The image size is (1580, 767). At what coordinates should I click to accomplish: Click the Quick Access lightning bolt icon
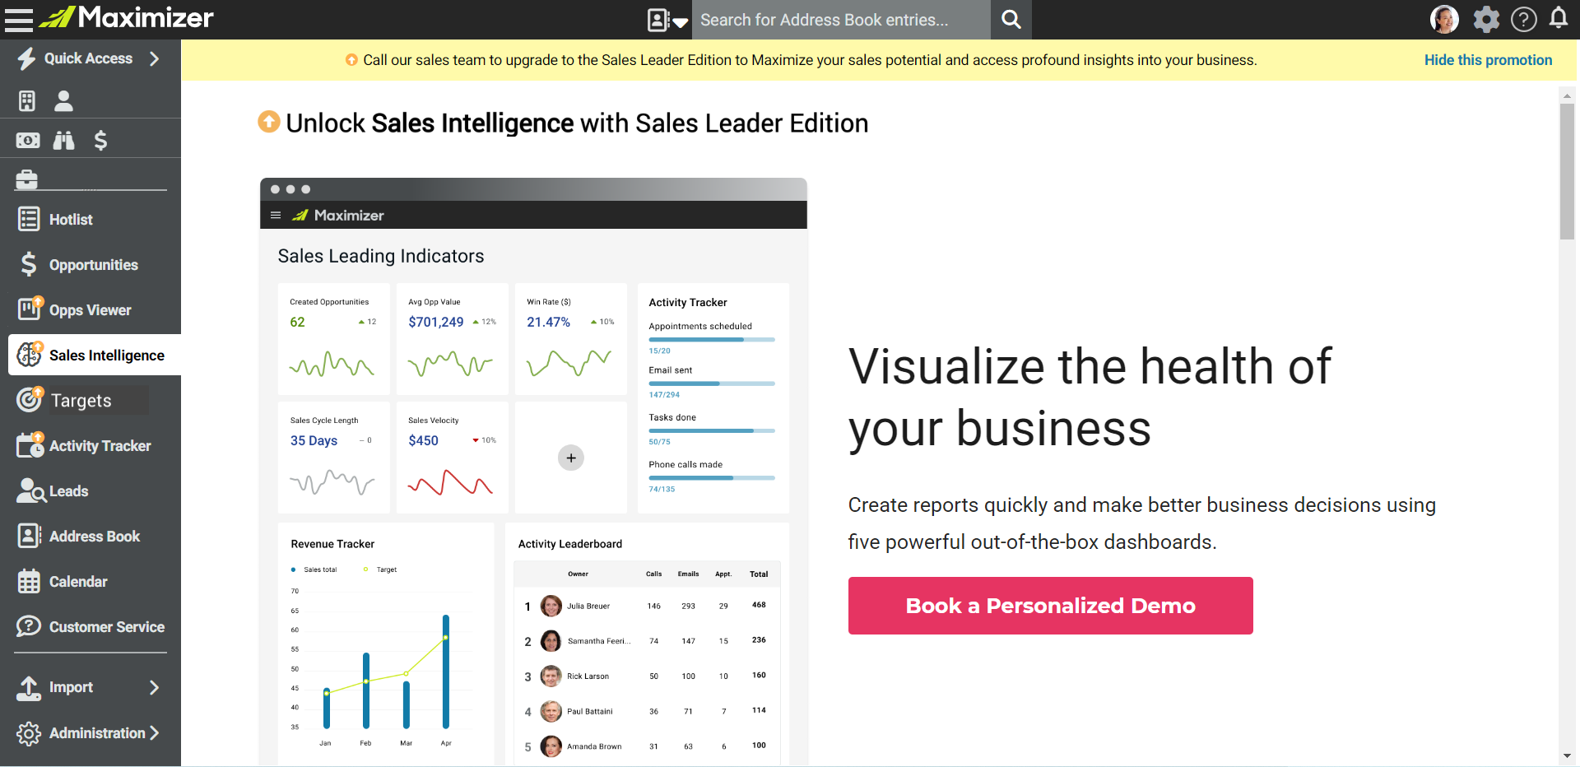(26, 58)
